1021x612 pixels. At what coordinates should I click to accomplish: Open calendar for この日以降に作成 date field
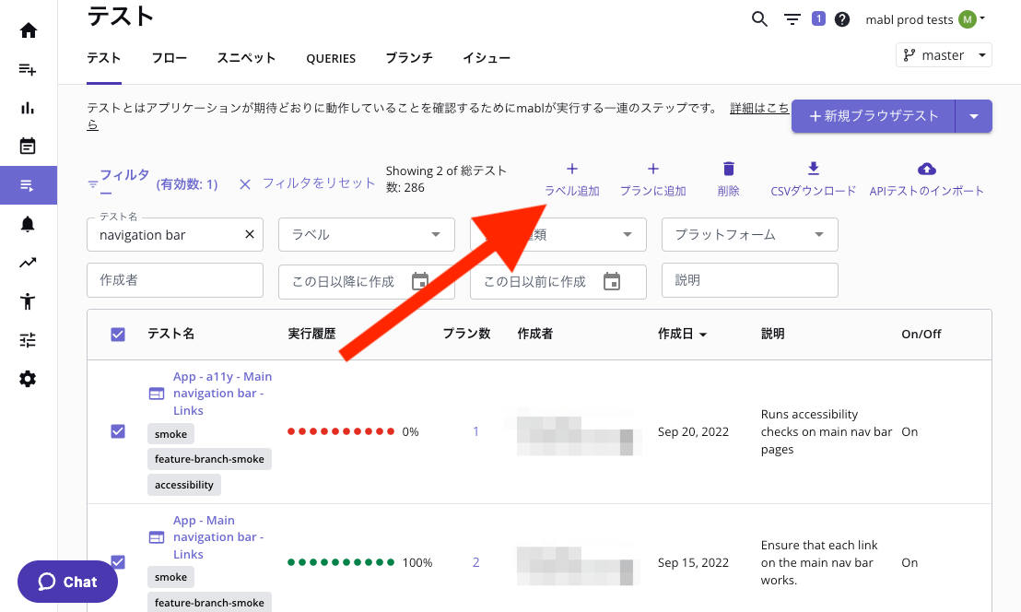click(x=420, y=281)
